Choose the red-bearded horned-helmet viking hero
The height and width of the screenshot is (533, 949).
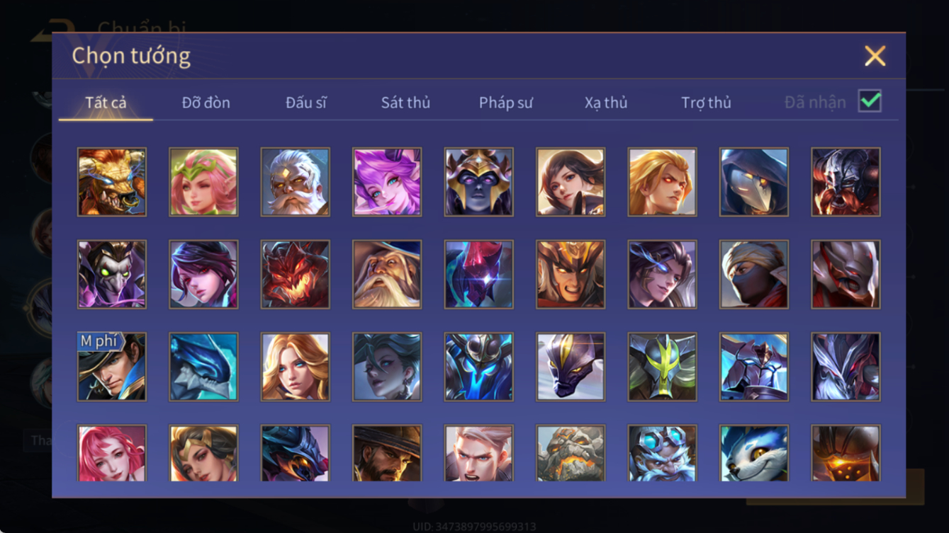click(846, 182)
